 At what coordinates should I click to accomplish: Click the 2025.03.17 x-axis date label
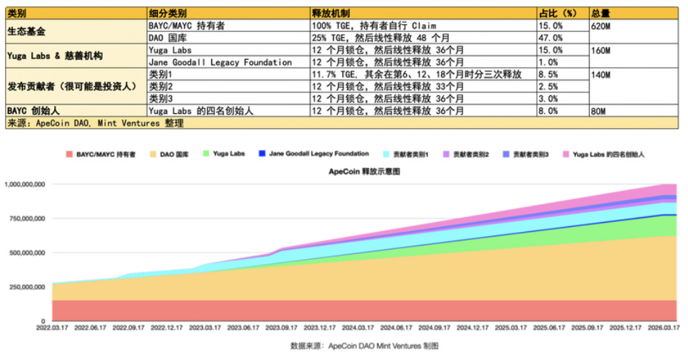pyautogui.click(x=511, y=328)
